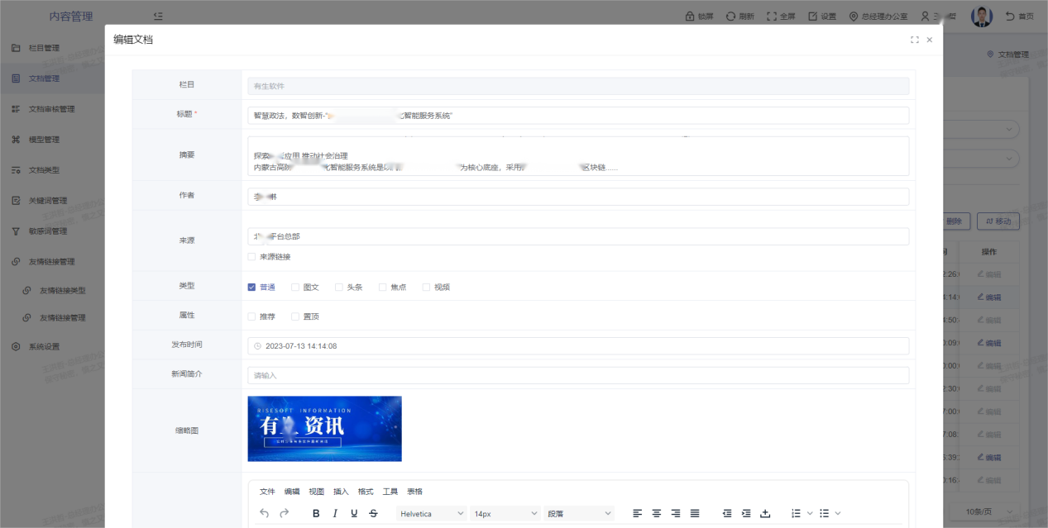Click the 锁屏 lock screen icon
The height and width of the screenshot is (528, 1048).
point(689,17)
